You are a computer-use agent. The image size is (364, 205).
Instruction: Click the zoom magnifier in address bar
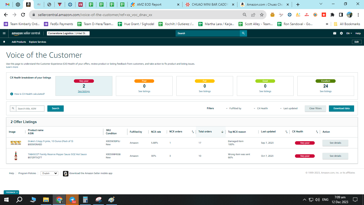[x=245, y=15]
